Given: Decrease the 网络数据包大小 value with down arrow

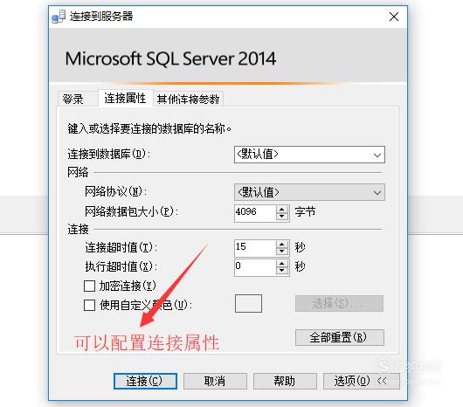Looking at the screenshot, I should click(282, 217).
